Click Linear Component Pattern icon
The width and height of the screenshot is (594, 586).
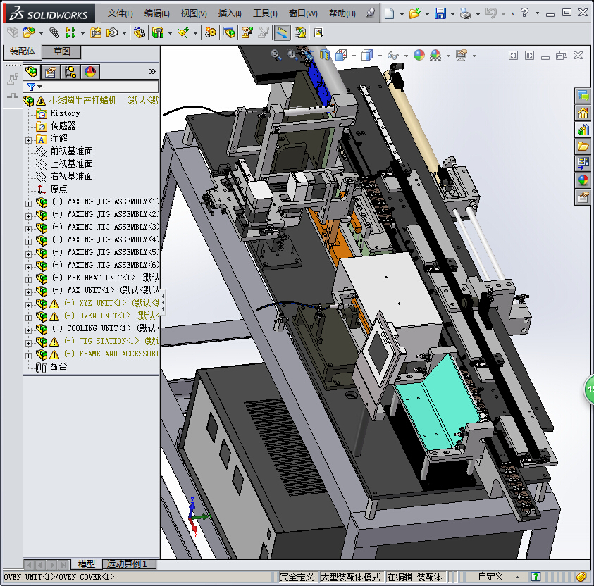pos(70,32)
